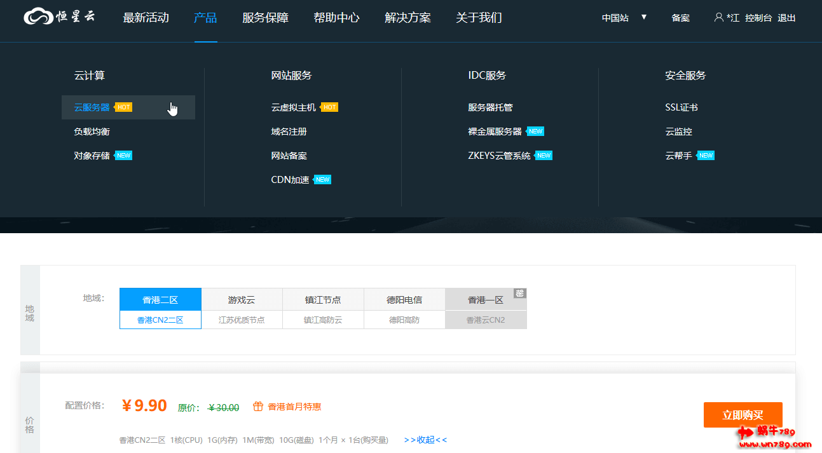
Task: Select the 镇江节点 region option
Action: [323, 299]
